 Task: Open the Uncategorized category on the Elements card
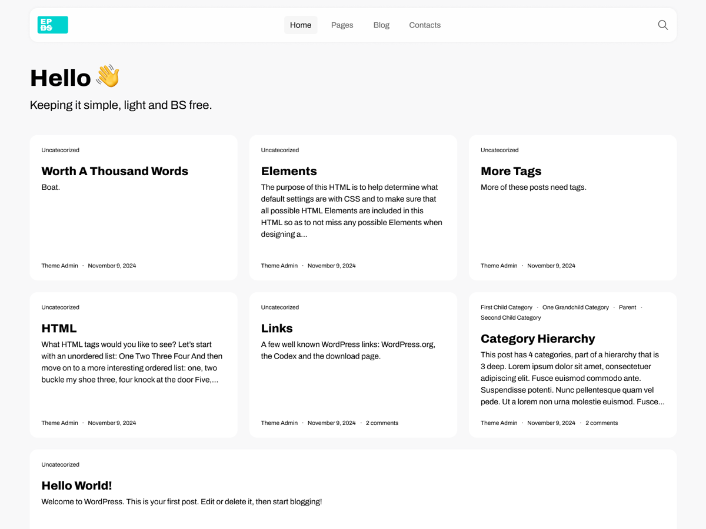point(280,150)
